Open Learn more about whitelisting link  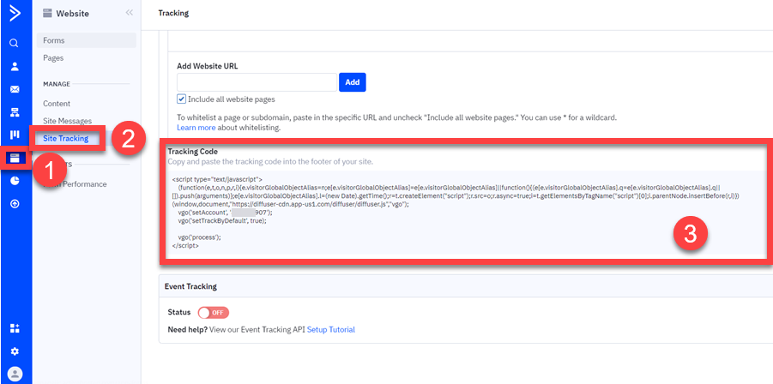(x=196, y=128)
